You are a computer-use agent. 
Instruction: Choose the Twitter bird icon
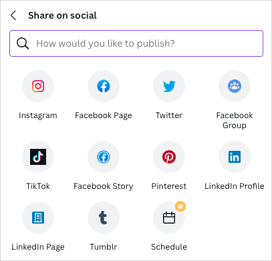pos(169,86)
